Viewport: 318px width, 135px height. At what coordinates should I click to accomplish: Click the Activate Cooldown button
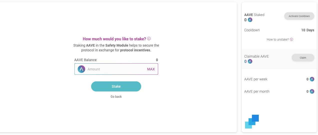299,16
